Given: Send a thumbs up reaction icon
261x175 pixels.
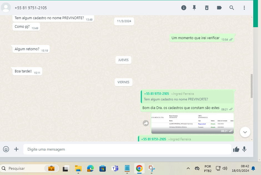Looking at the screenshot, I should click(236, 149).
